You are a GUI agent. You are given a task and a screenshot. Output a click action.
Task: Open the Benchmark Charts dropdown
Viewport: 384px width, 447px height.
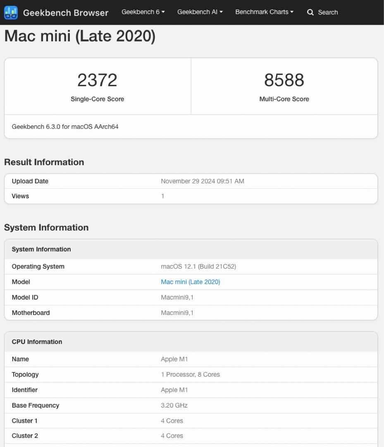click(264, 12)
